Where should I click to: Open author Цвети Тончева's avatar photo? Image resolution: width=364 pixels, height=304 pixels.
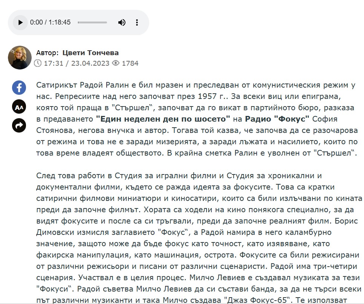point(20,57)
